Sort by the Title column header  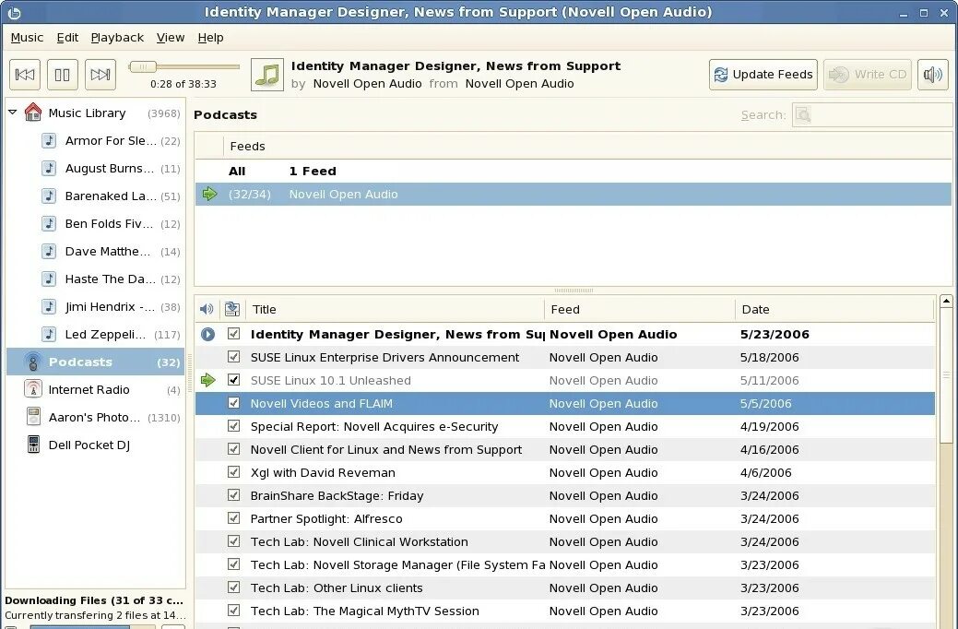[395, 309]
